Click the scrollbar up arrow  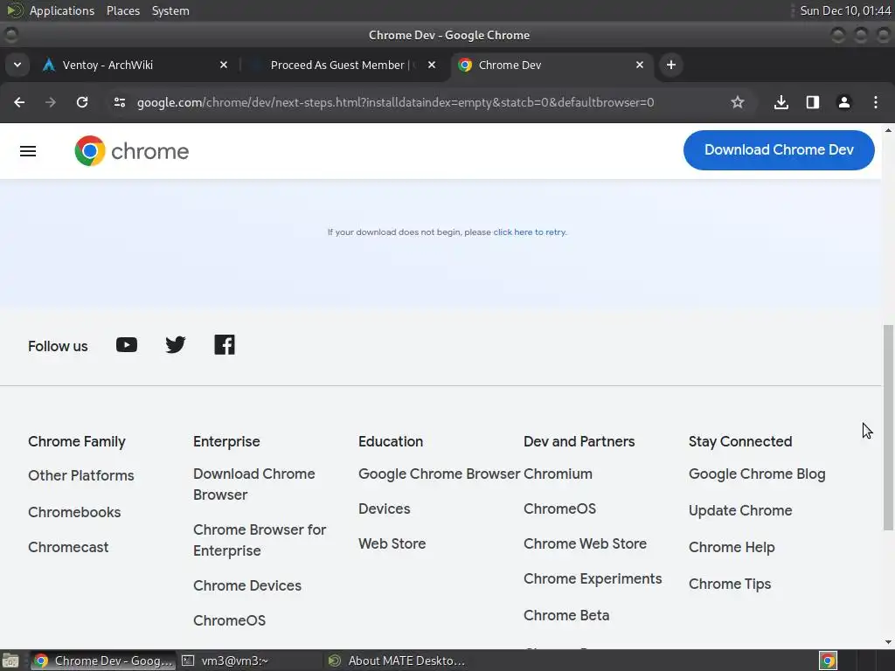(888, 130)
